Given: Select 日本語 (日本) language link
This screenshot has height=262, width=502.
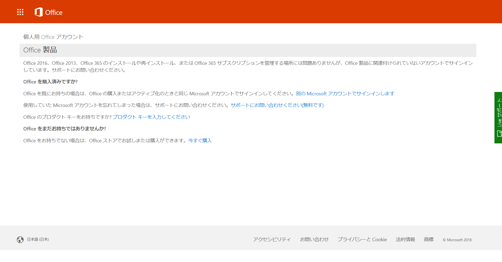Looking at the screenshot, I should point(38,239).
